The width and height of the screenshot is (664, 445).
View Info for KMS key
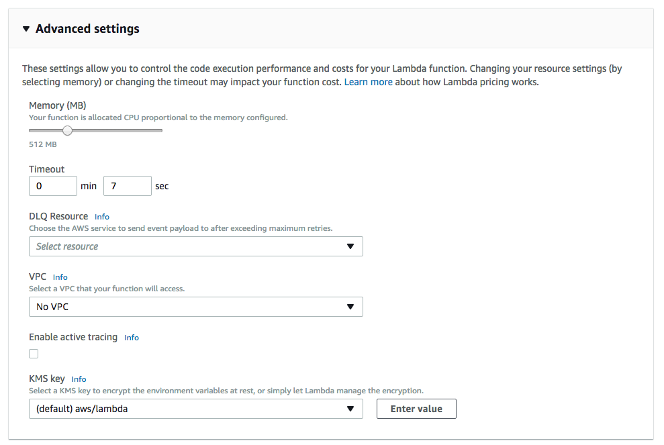[79, 379]
